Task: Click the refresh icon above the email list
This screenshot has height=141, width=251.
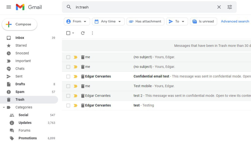Action: [83, 33]
